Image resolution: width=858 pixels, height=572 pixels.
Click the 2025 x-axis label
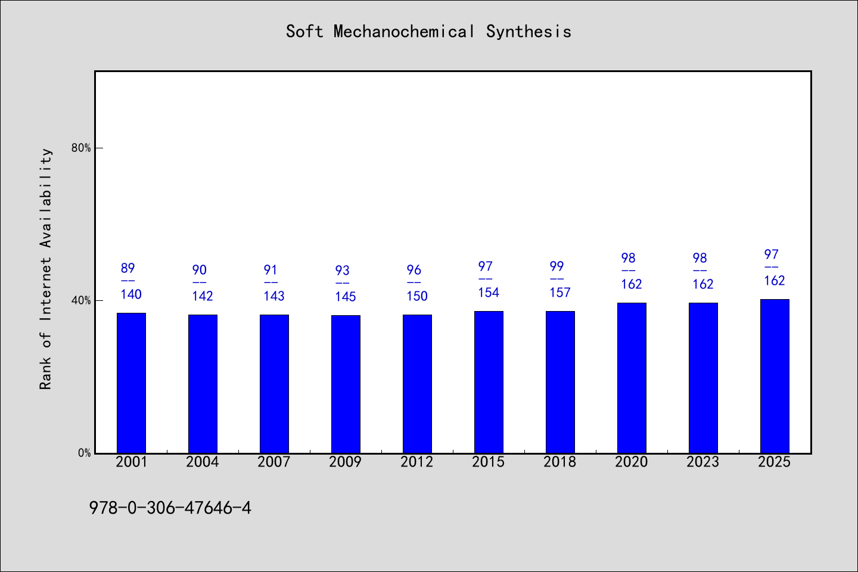tap(775, 462)
